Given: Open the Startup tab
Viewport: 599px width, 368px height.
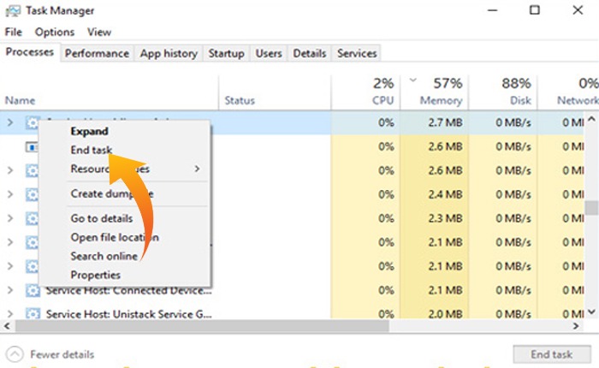Looking at the screenshot, I should pyautogui.click(x=226, y=53).
